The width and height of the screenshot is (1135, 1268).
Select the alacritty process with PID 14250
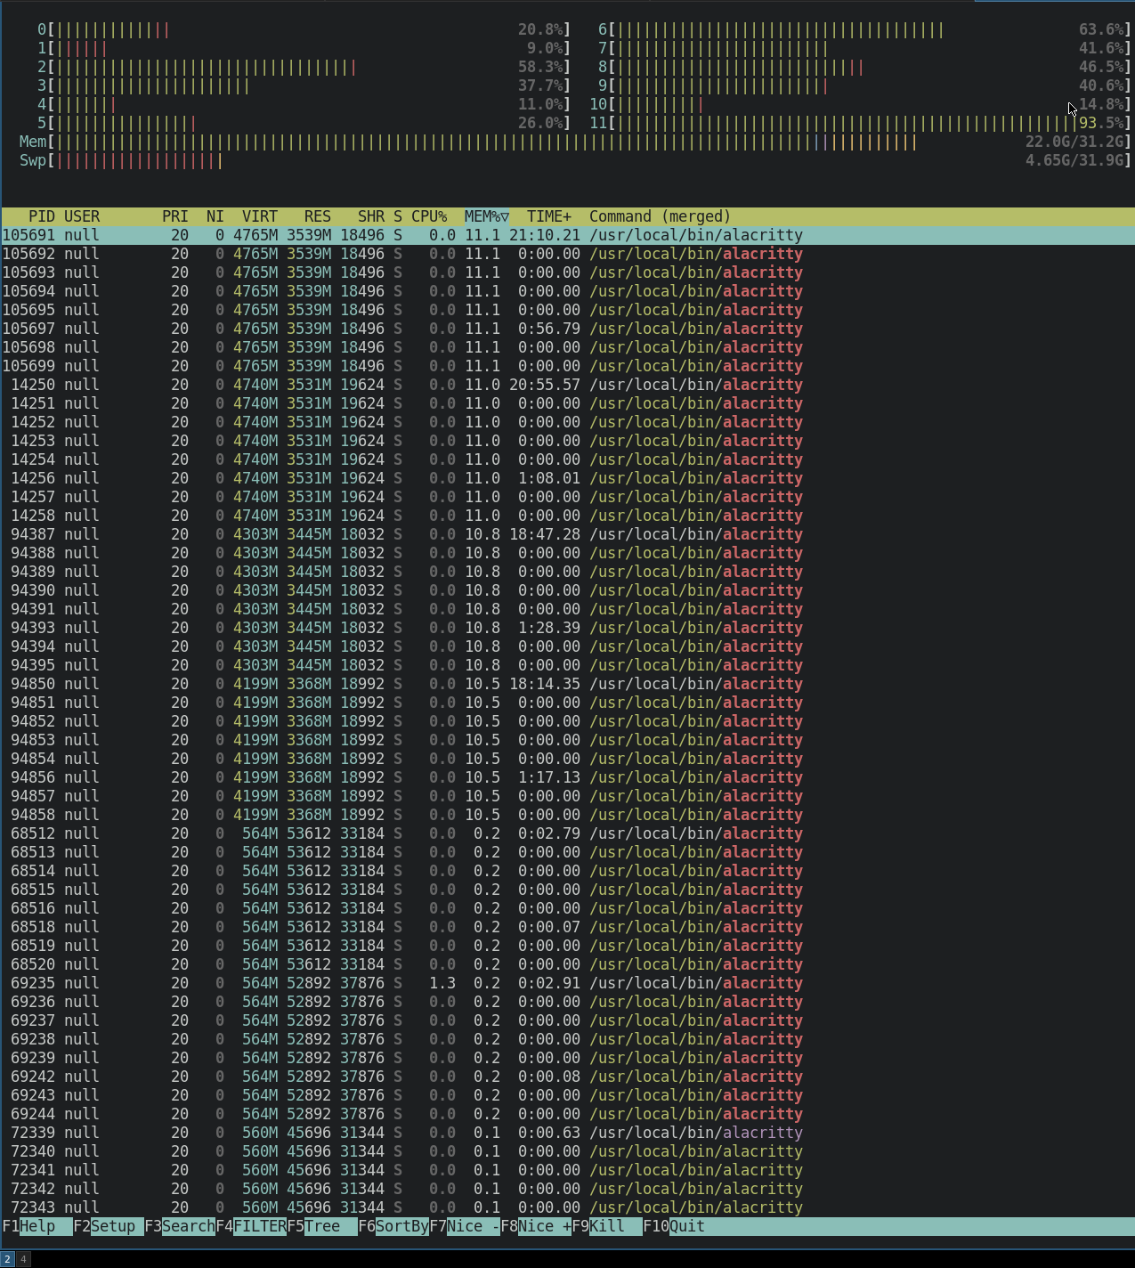click(x=356, y=384)
